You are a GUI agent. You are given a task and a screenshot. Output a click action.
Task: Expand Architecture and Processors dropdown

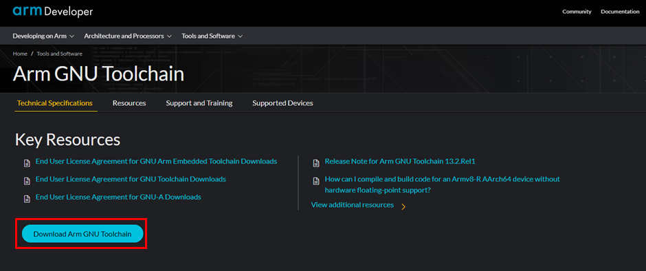tap(128, 36)
